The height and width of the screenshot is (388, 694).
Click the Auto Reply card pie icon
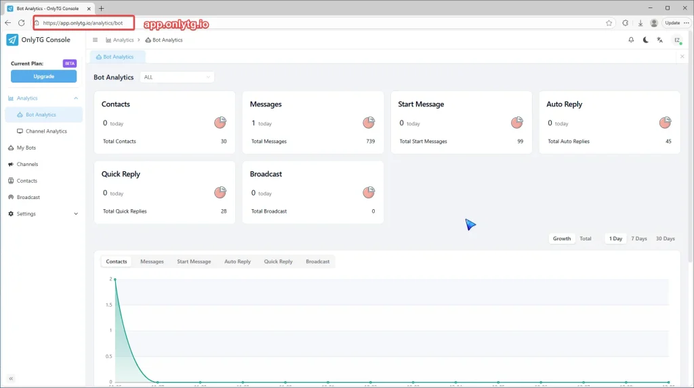(x=666, y=123)
